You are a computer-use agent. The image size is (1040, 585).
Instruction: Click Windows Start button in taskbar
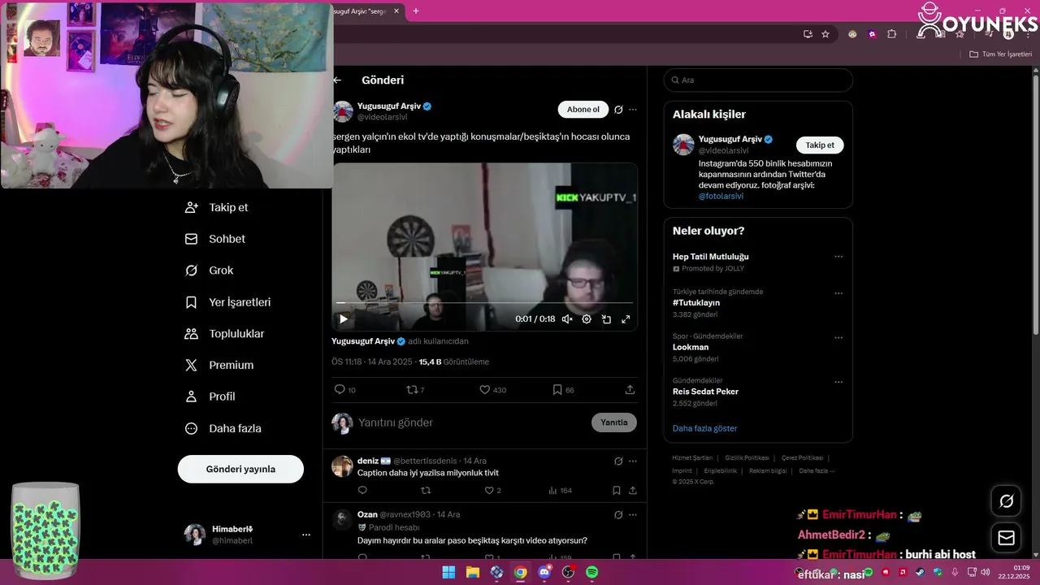448,572
